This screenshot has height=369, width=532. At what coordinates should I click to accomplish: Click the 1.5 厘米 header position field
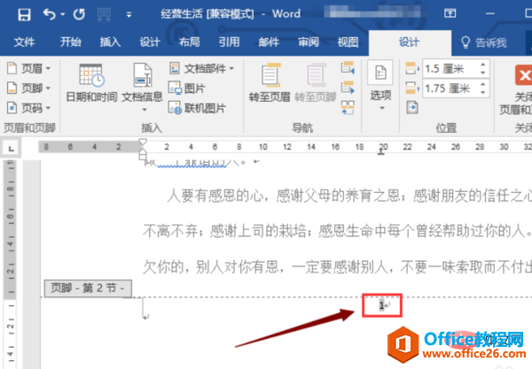450,69
